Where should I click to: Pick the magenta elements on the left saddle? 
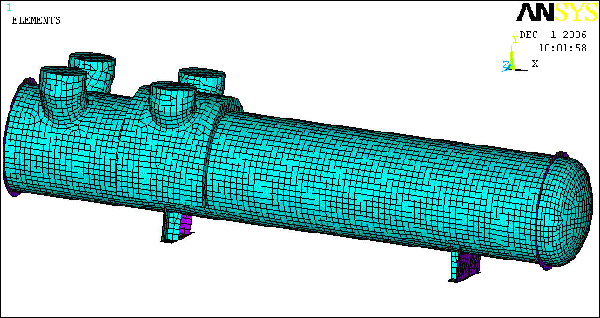(185, 225)
